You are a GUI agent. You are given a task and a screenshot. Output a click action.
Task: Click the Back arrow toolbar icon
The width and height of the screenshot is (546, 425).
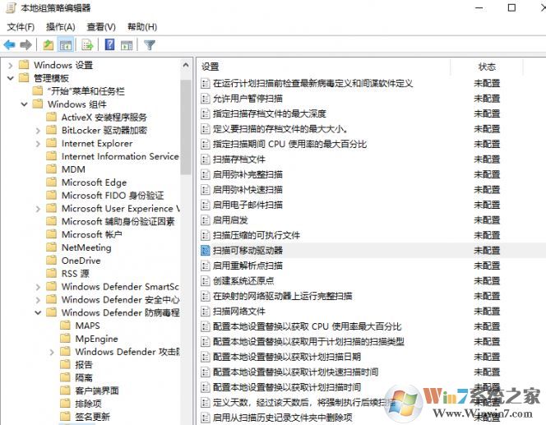[9, 44]
